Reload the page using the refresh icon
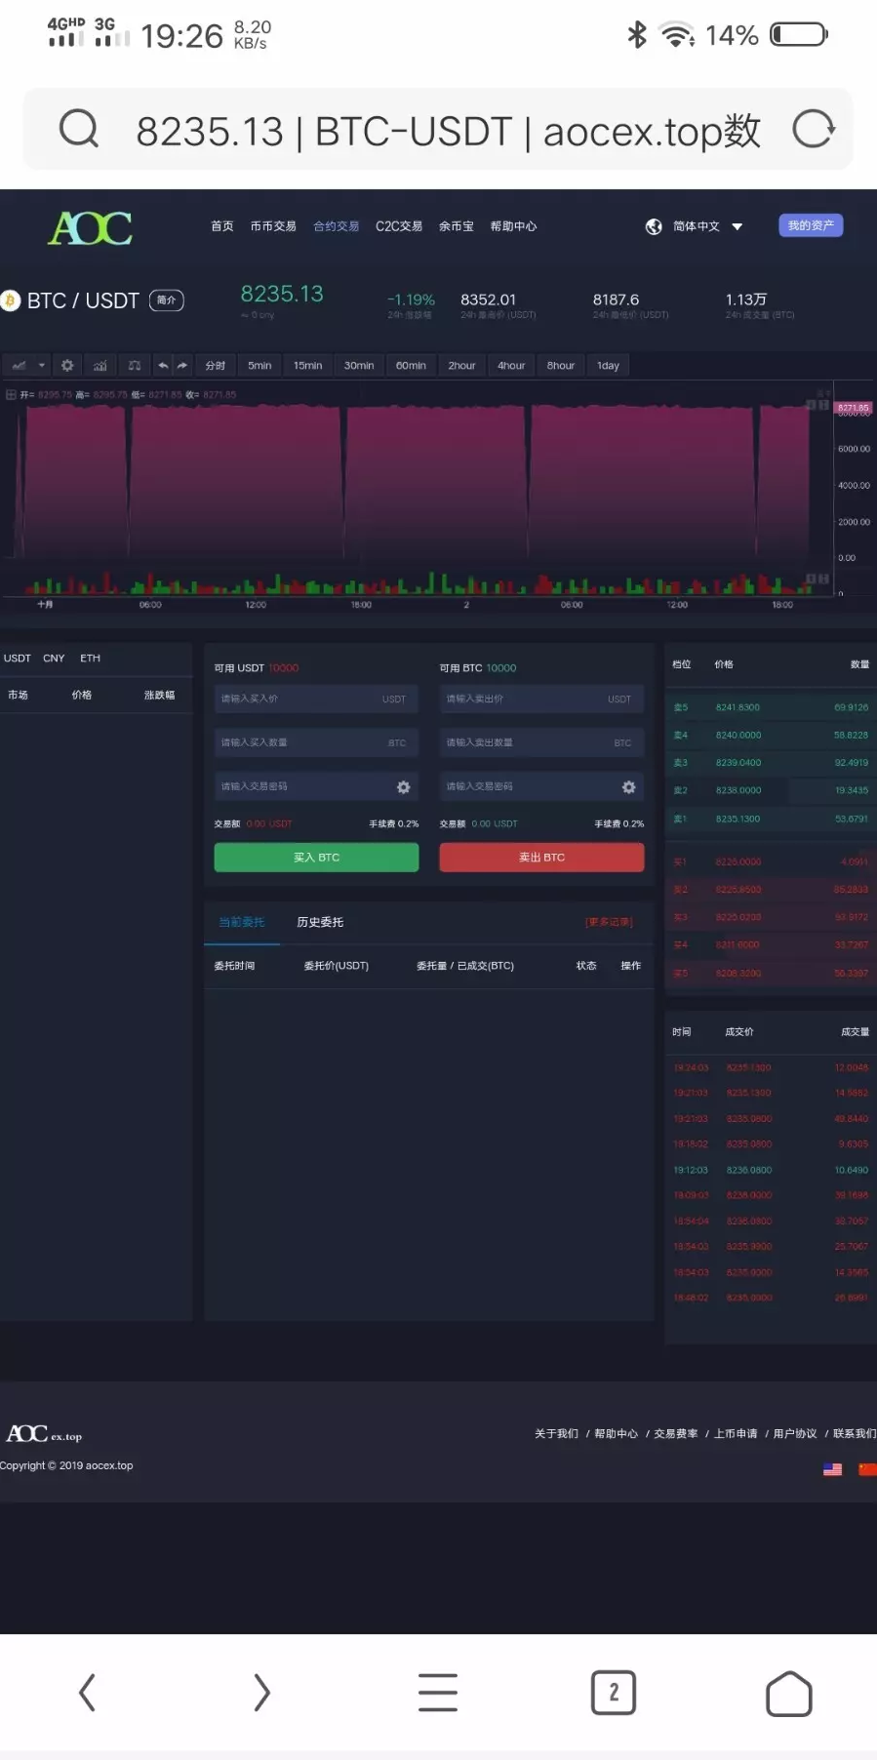The height and width of the screenshot is (1760, 877). pyautogui.click(x=813, y=130)
